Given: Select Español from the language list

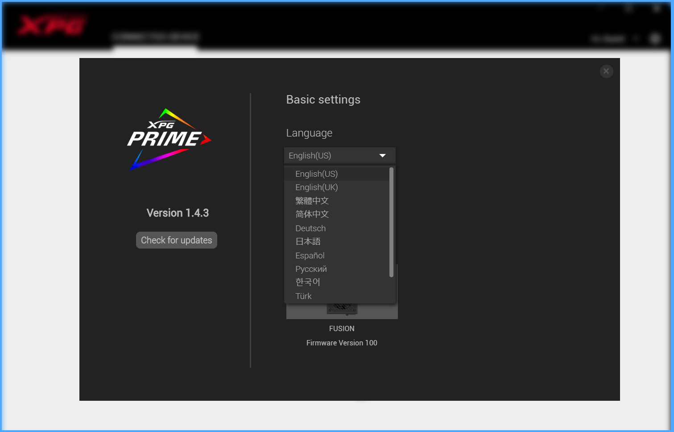Looking at the screenshot, I should point(337,255).
